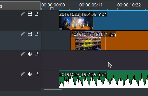Lock the empty audio track

click(37, 54)
